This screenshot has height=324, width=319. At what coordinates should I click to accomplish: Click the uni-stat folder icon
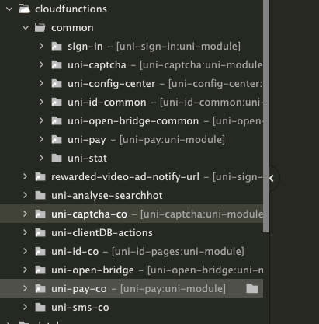(57, 158)
